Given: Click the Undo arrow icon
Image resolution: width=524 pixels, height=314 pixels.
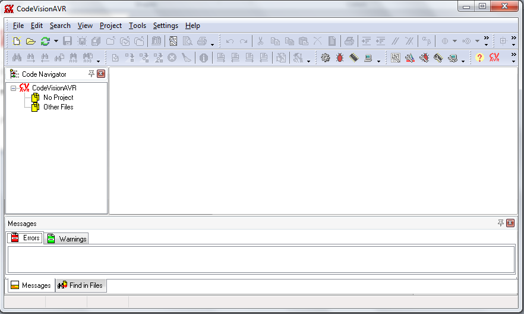Looking at the screenshot, I should tap(229, 42).
